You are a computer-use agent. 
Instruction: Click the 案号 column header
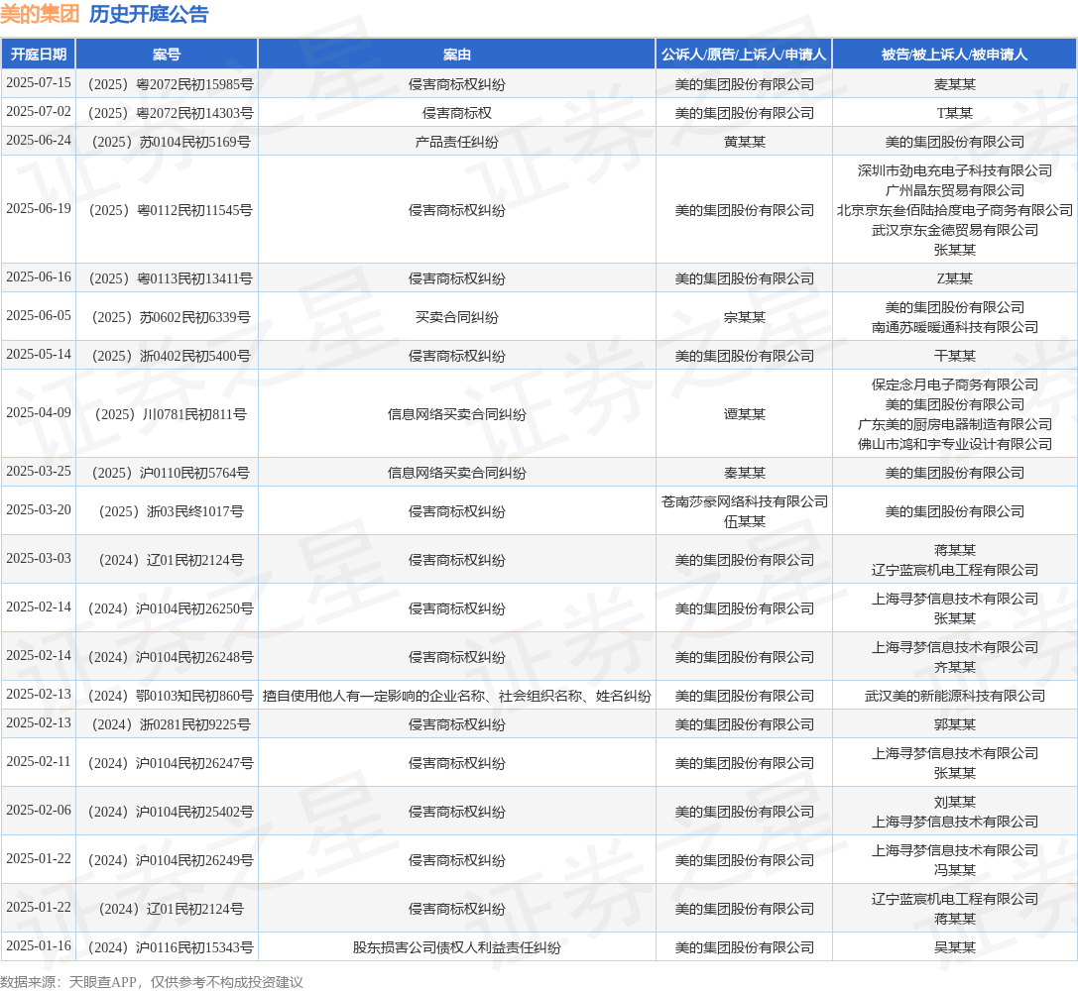tap(167, 55)
